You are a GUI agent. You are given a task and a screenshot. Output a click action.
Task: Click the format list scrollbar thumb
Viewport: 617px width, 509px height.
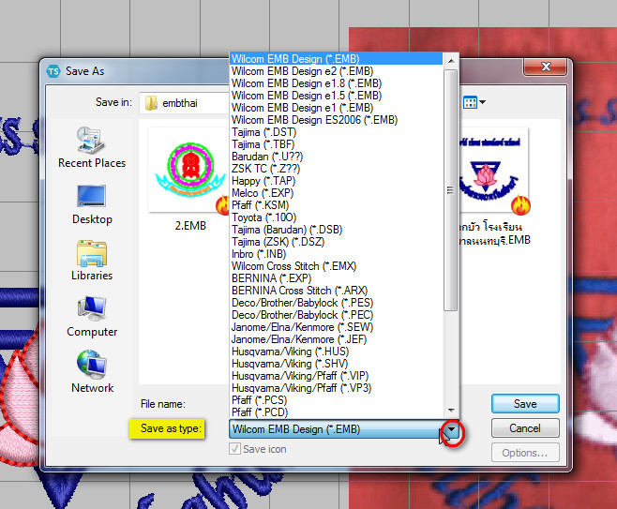451,190
